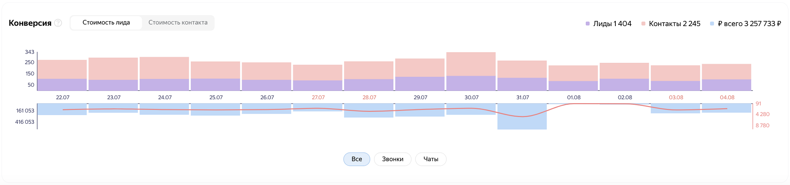Select the Все filter button

357,159
